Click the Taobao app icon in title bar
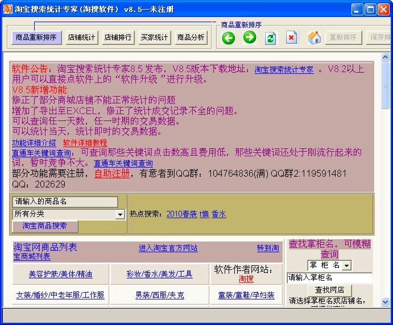Image resolution: width=393 pixels, height=325 pixels. 7,9
